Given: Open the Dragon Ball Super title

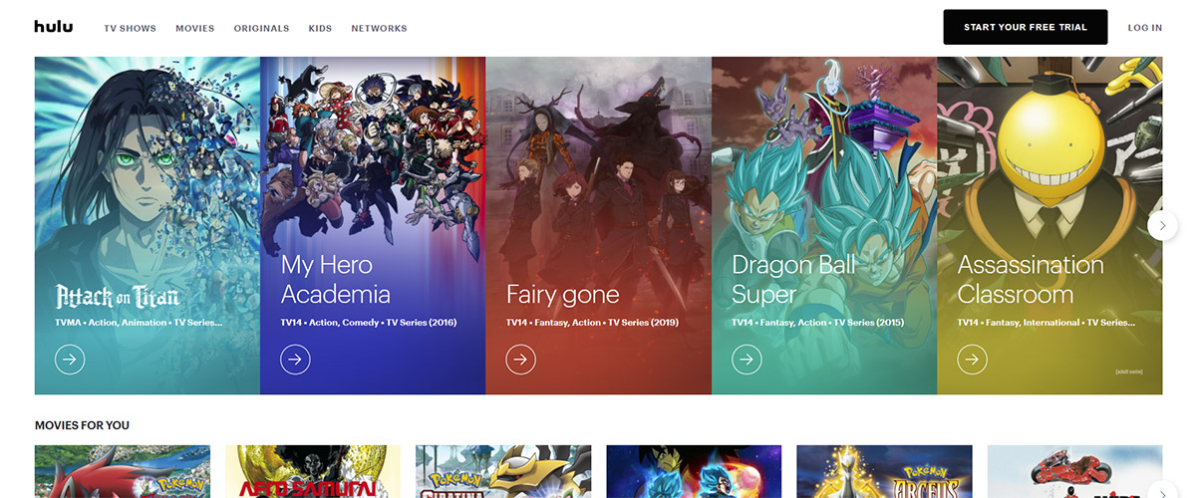Looking at the screenshot, I should pyautogui.click(x=794, y=279).
